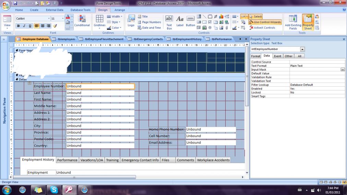
Task: Click the Last Name Unbound text box
Action: pos(100,93)
